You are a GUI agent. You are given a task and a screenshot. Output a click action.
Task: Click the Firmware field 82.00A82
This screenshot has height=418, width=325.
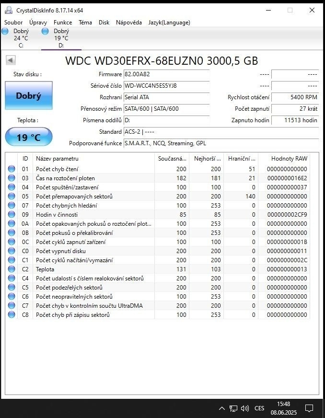(167, 74)
